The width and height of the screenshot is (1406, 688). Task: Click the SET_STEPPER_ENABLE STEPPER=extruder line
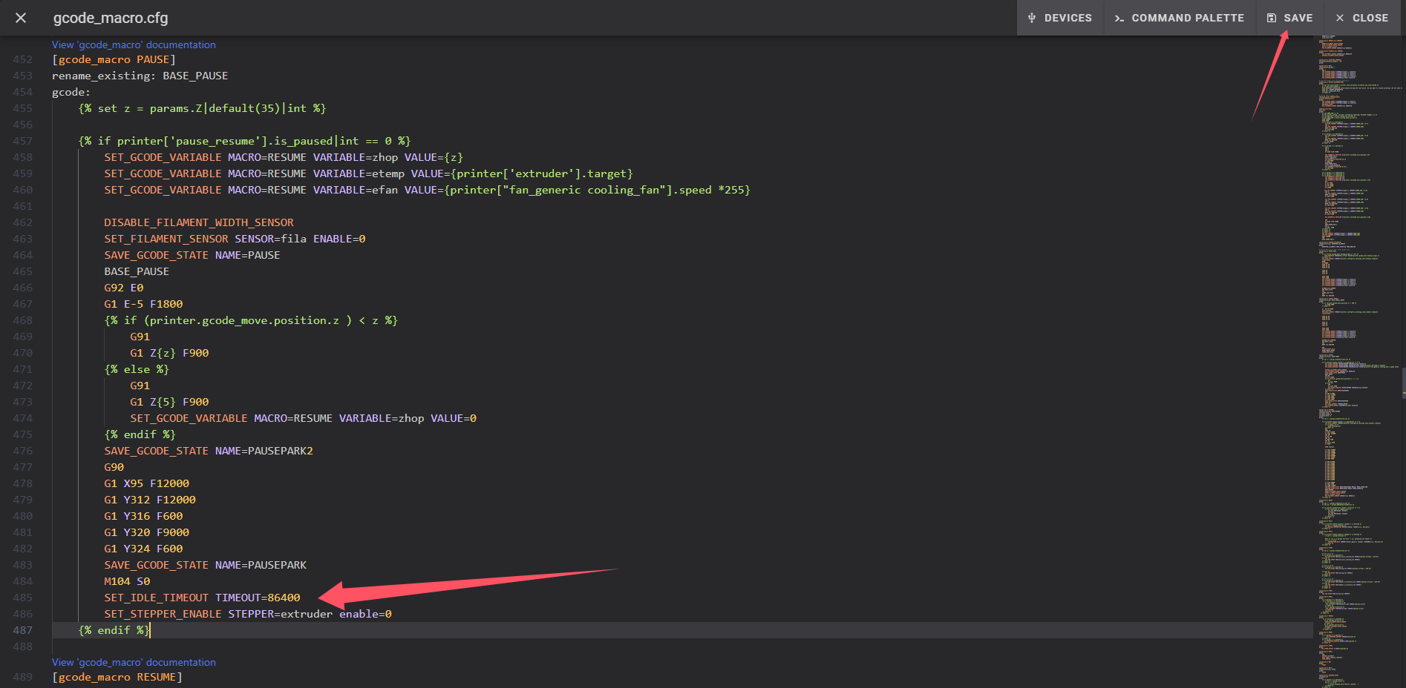tap(247, 614)
